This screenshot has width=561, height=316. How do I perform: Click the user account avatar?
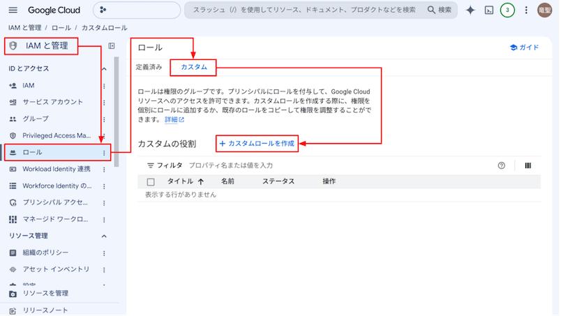(x=544, y=10)
